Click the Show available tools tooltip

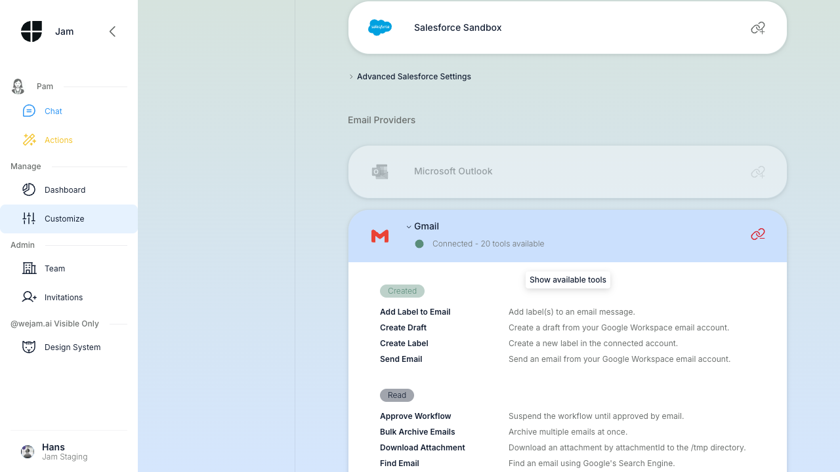568,280
